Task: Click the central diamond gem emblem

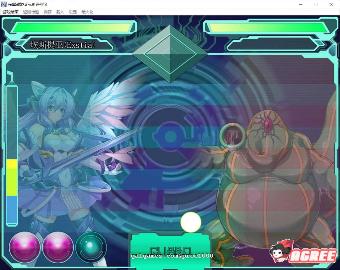Action: tap(170, 54)
